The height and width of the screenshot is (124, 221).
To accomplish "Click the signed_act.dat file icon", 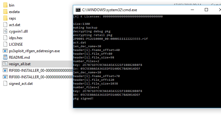I will point(5,84).
